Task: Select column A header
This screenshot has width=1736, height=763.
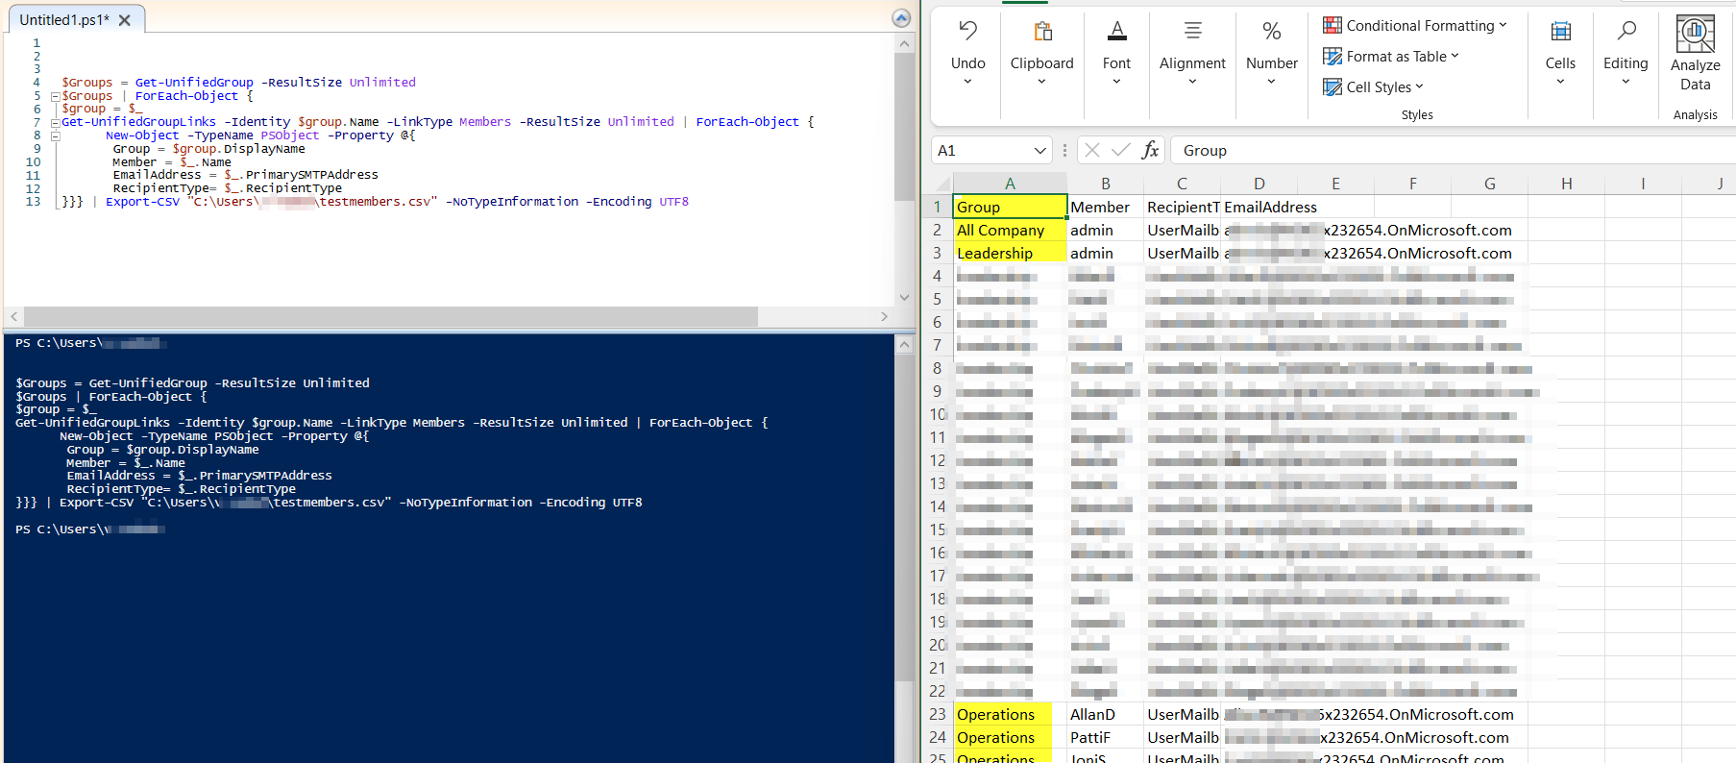Action: tap(1010, 184)
